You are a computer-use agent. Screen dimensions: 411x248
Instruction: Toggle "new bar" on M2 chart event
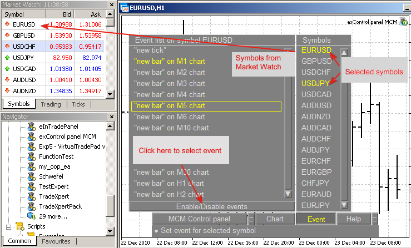tap(170, 73)
